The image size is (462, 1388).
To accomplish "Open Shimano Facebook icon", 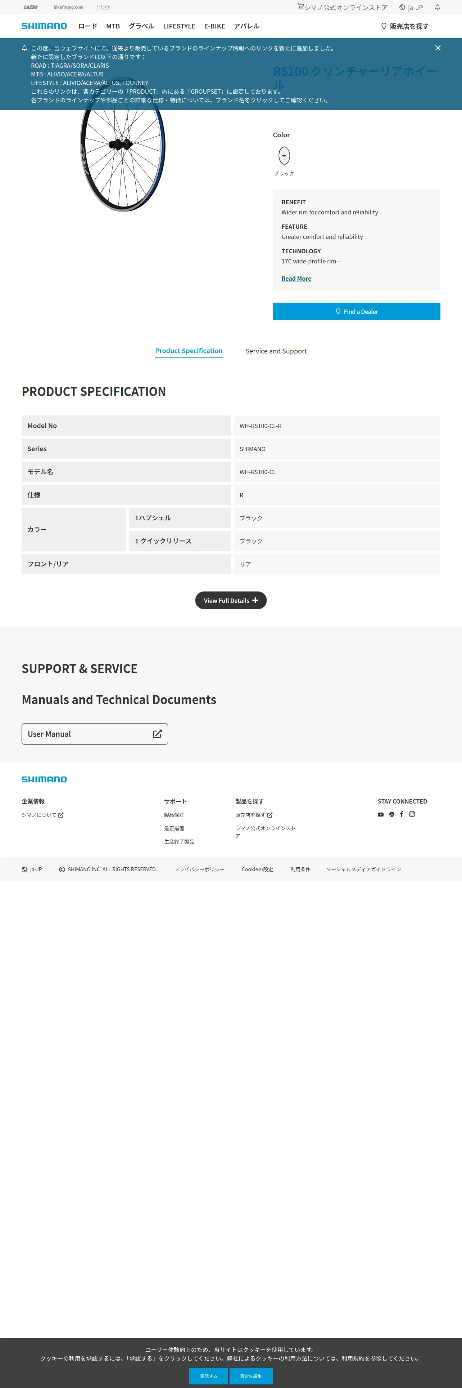I will pos(401,814).
